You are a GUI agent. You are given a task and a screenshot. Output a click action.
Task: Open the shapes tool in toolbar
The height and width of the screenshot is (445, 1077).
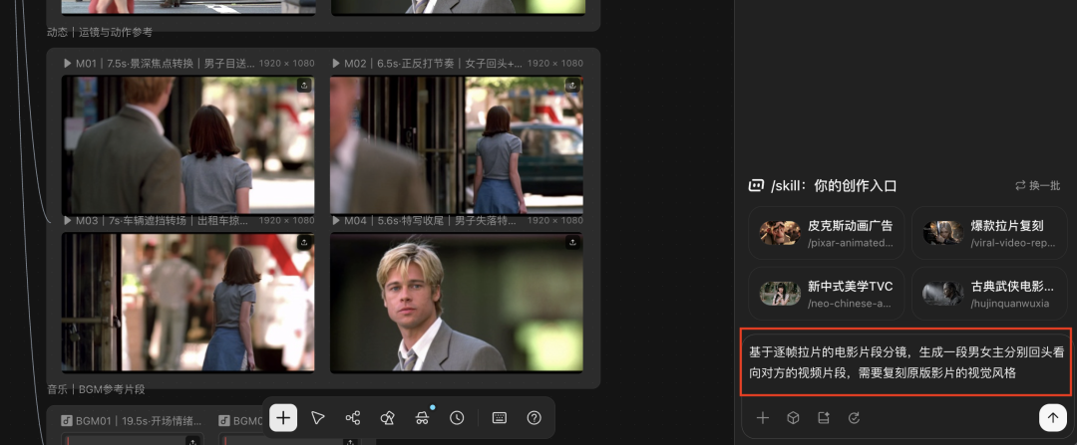tap(387, 417)
